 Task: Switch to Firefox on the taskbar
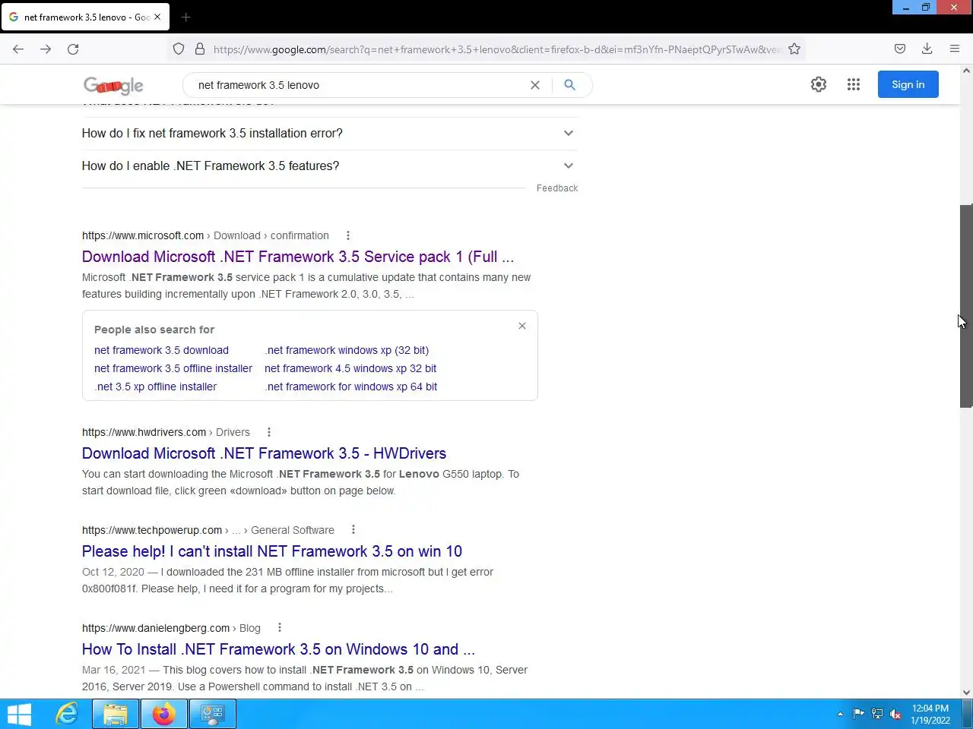point(163,715)
